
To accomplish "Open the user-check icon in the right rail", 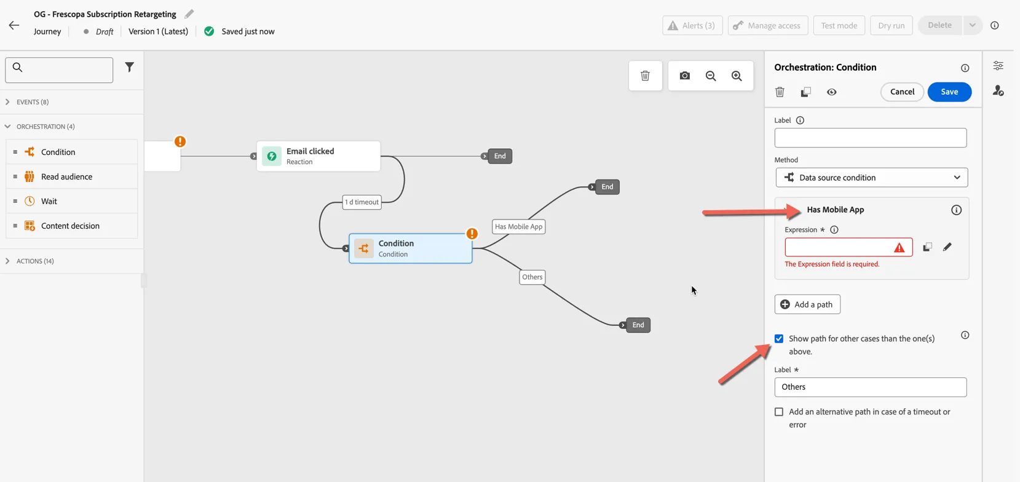I will click(x=998, y=91).
